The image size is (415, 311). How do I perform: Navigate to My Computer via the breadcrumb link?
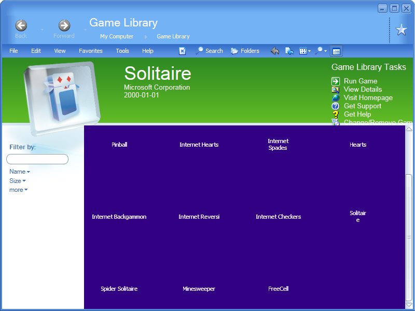[117, 36]
